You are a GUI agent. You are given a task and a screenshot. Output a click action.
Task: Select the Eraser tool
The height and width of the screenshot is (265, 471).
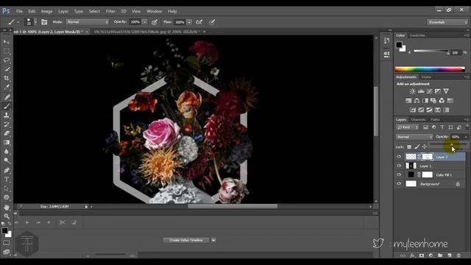tap(7, 133)
